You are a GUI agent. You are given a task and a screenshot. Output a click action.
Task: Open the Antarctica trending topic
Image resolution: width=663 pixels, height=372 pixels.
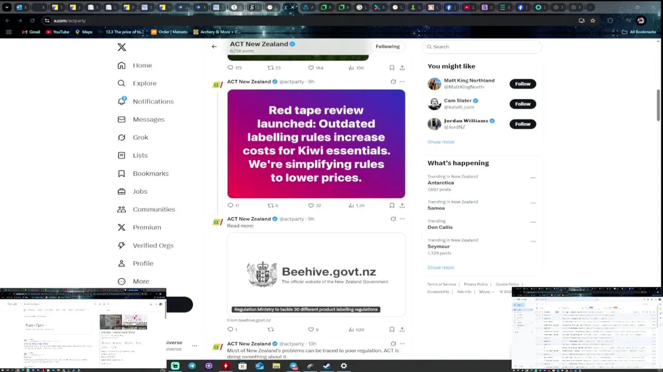[x=440, y=183]
